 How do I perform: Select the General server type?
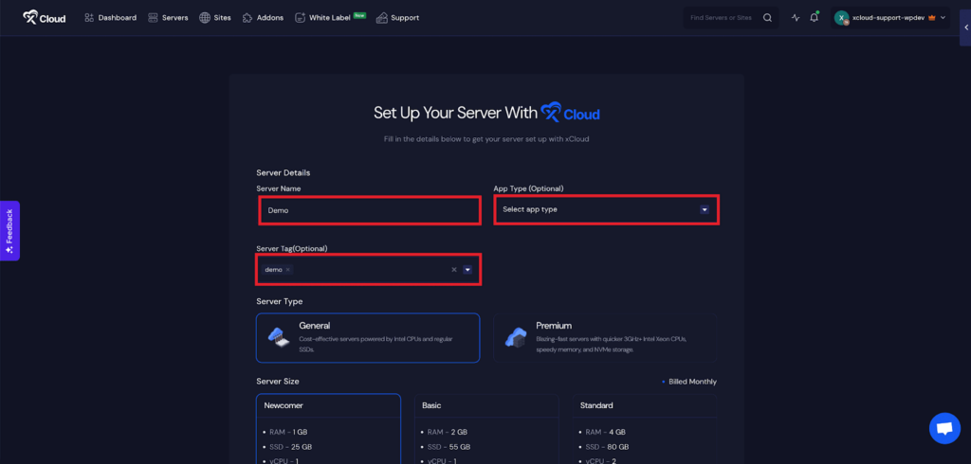[368, 337]
